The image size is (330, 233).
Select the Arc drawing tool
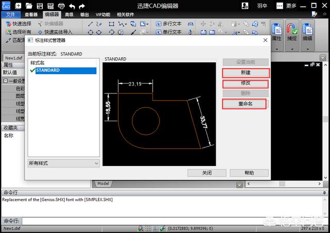pyautogui.click(x=111, y=32)
